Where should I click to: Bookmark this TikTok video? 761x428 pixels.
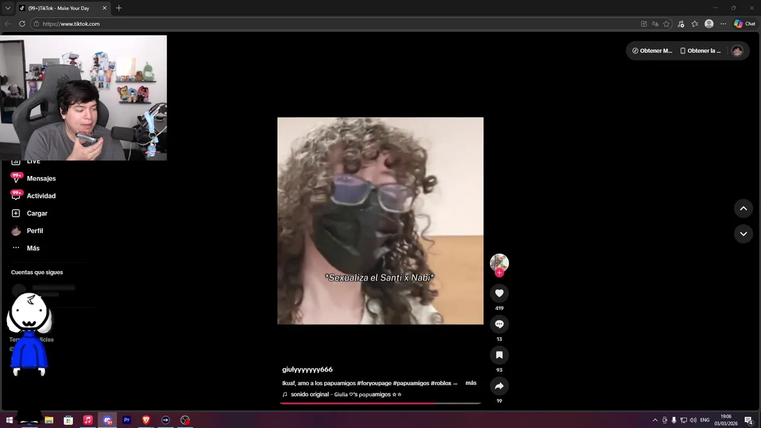coord(499,355)
